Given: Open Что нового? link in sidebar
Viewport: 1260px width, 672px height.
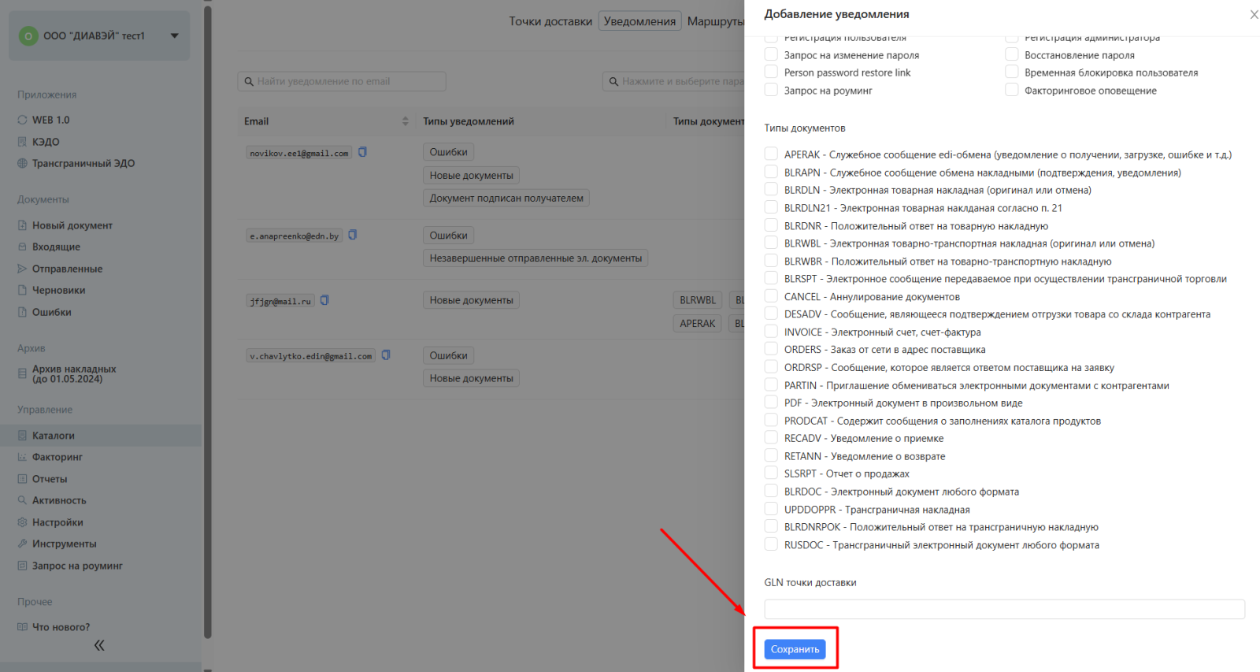Looking at the screenshot, I should [x=61, y=627].
